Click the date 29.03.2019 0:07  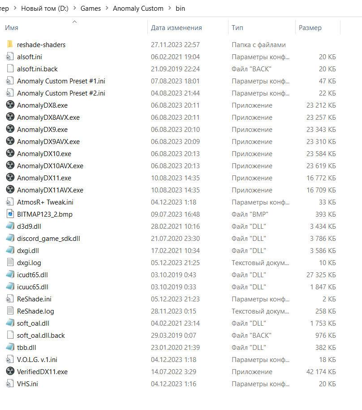[173, 335]
